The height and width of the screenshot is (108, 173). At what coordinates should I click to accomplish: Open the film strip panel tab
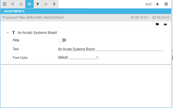click(5, 4)
